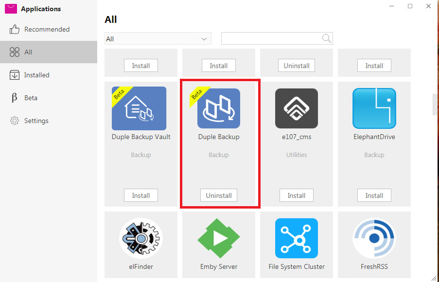Open the Duple Backup Vault app icon
Viewport: 439px width, 282px height.
(x=139, y=108)
